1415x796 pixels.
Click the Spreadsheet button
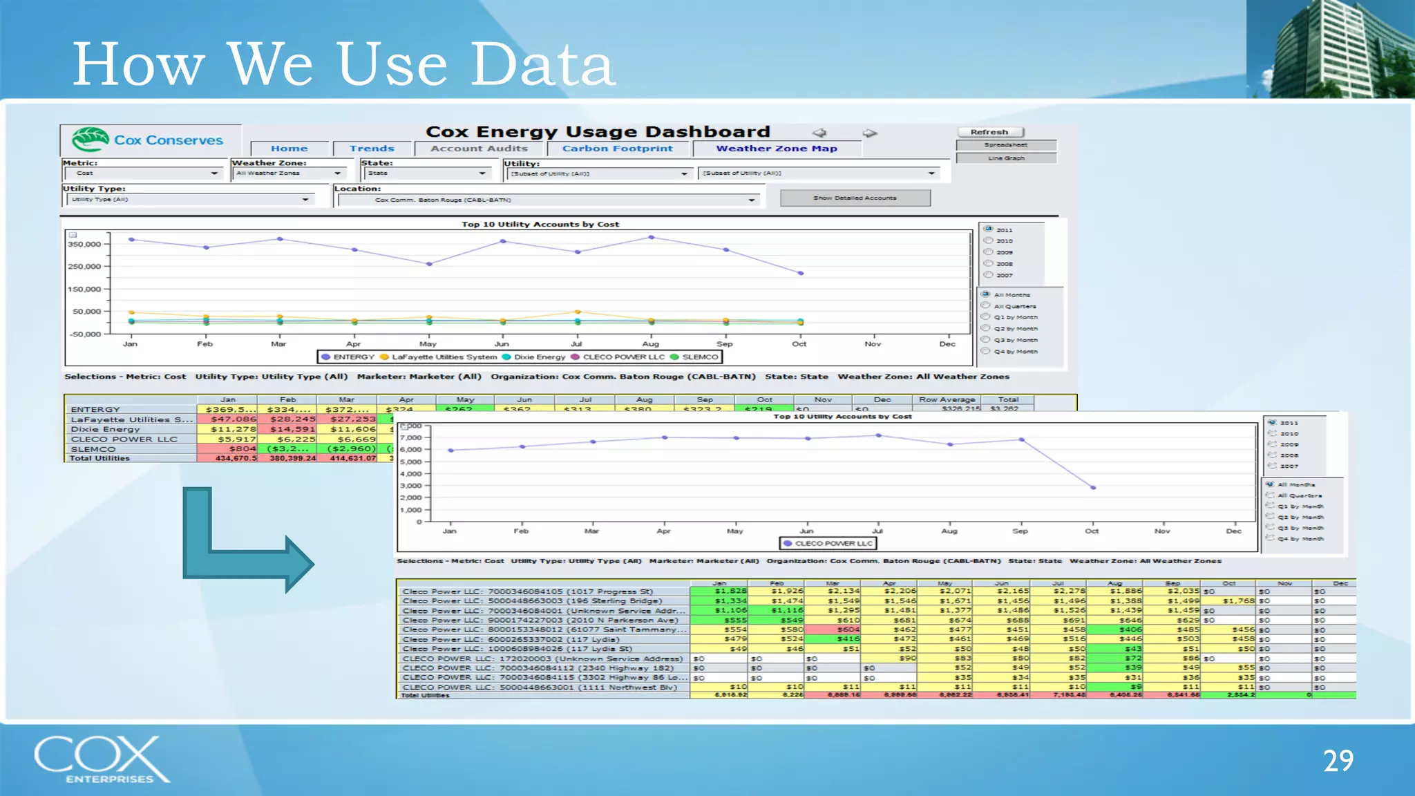click(x=1006, y=145)
